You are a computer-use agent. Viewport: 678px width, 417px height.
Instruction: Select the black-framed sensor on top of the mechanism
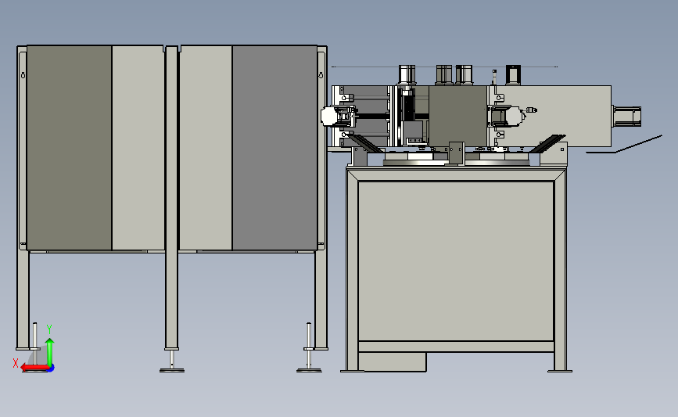[x=513, y=74]
